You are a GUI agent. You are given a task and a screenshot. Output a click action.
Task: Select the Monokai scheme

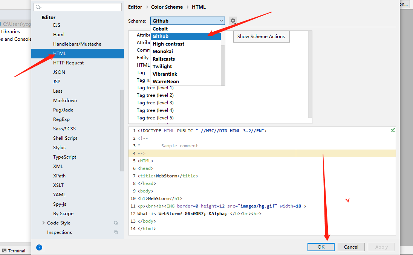click(x=185, y=52)
